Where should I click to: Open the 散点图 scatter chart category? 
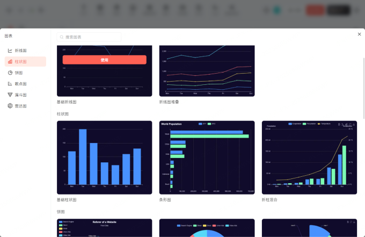pos(25,84)
